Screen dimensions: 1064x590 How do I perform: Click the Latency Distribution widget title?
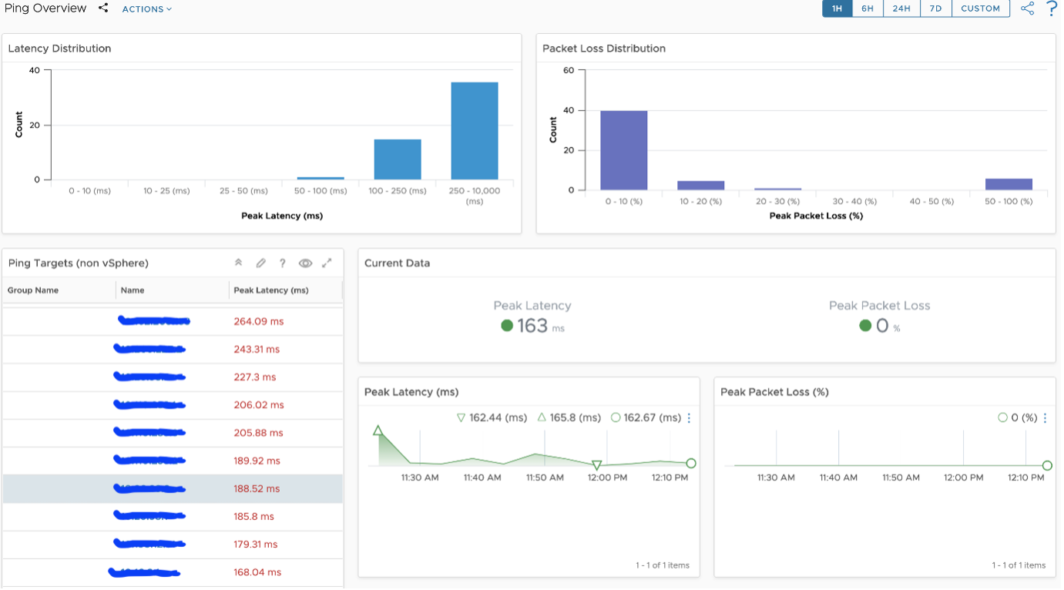point(59,49)
